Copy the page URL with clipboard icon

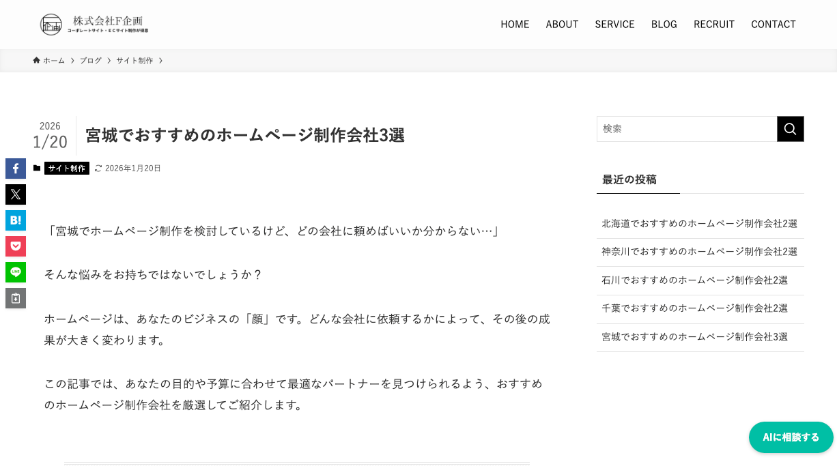(16, 298)
